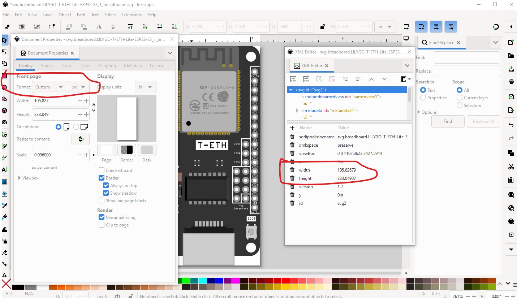Click the Deselect icon in toolbar
517x298 pixels.
pyautogui.click(x=37, y=26)
